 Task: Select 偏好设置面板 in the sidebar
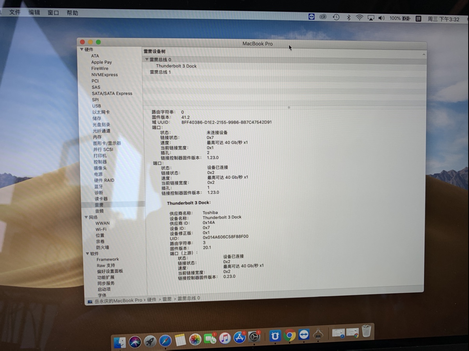tap(110, 271)
